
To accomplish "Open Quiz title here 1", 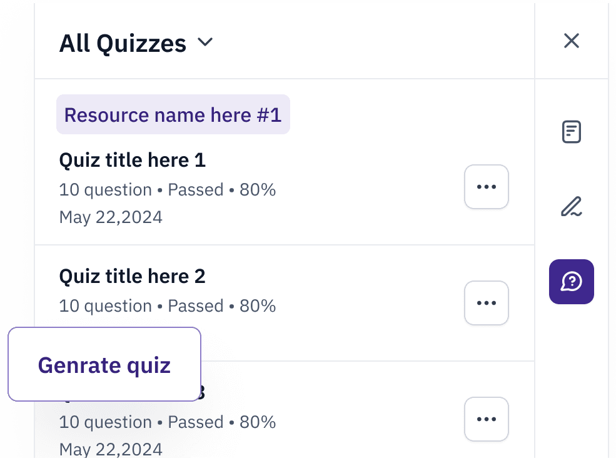I will 132,160.
